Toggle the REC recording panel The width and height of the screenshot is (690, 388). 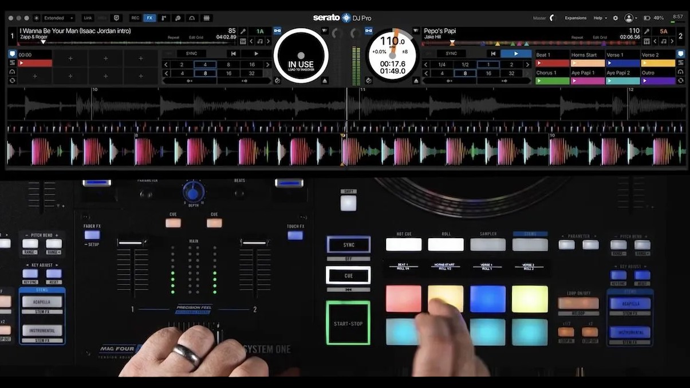pos(135,18)
